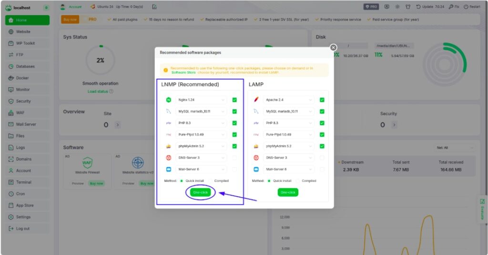Open WP Toolkit in sidebar menu
This screenshot has width=488, height=255.
(x=27, y=43)
